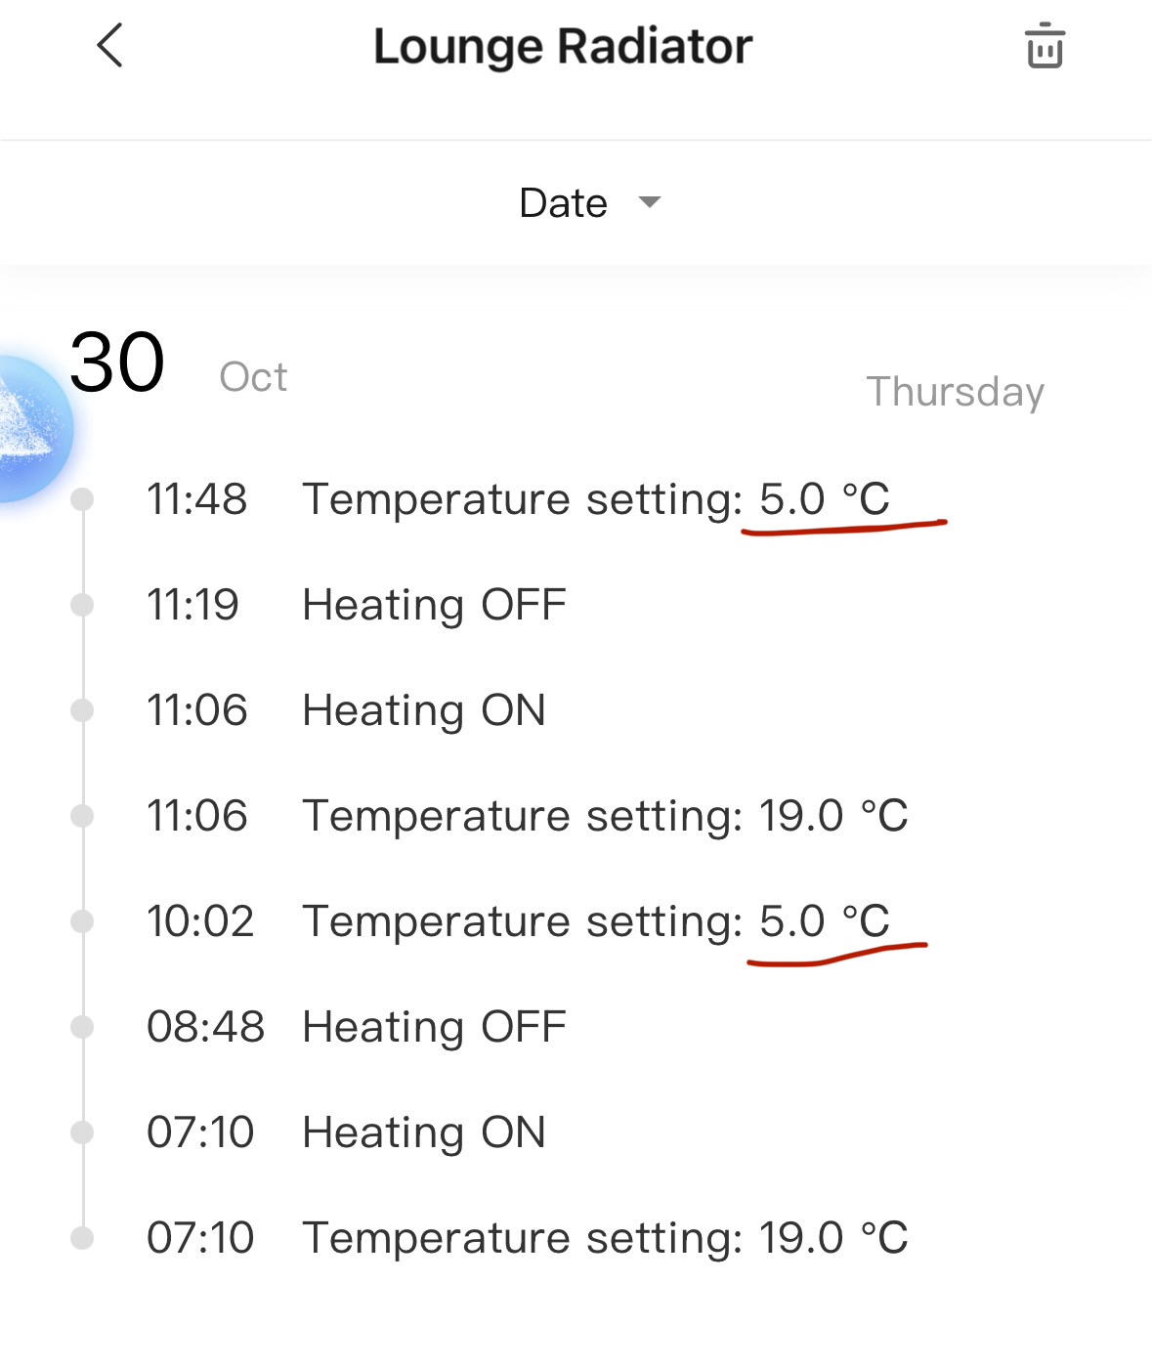Tap the Thursday day label

click(955, 392)
